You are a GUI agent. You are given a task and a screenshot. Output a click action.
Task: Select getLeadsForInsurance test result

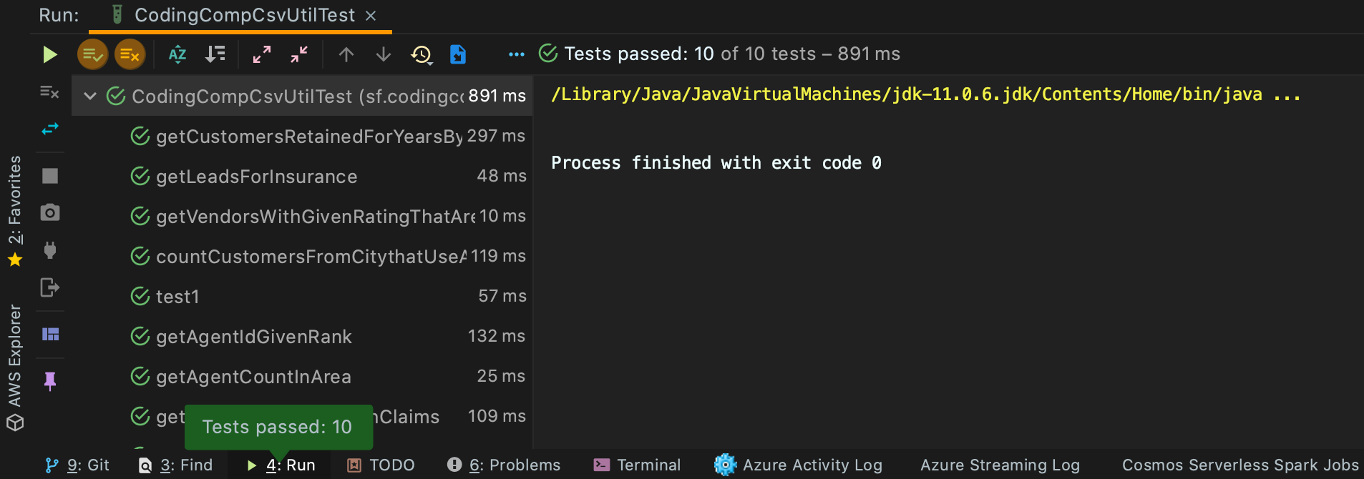(x=302, y=176)
